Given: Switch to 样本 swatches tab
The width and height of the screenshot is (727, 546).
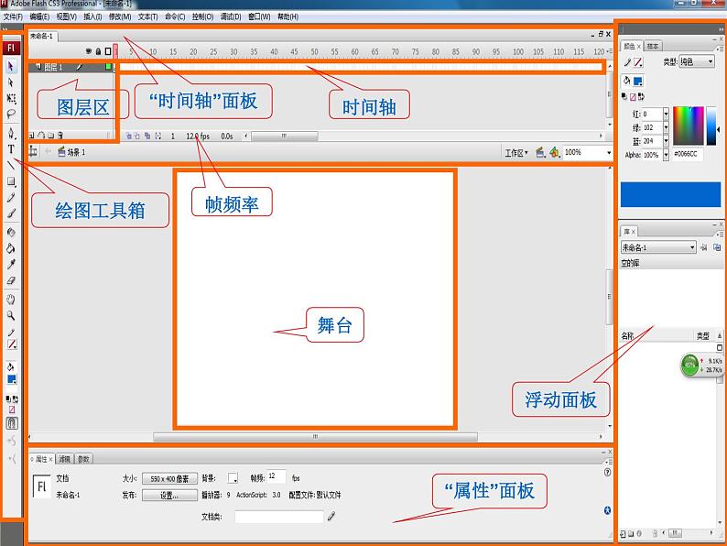Looking at the screenshot, I should tap(653, 46).
